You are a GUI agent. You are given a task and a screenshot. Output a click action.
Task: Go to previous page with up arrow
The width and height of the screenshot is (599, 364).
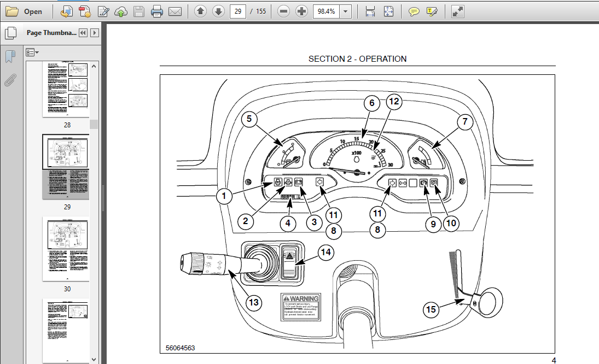tap(200, 11)
